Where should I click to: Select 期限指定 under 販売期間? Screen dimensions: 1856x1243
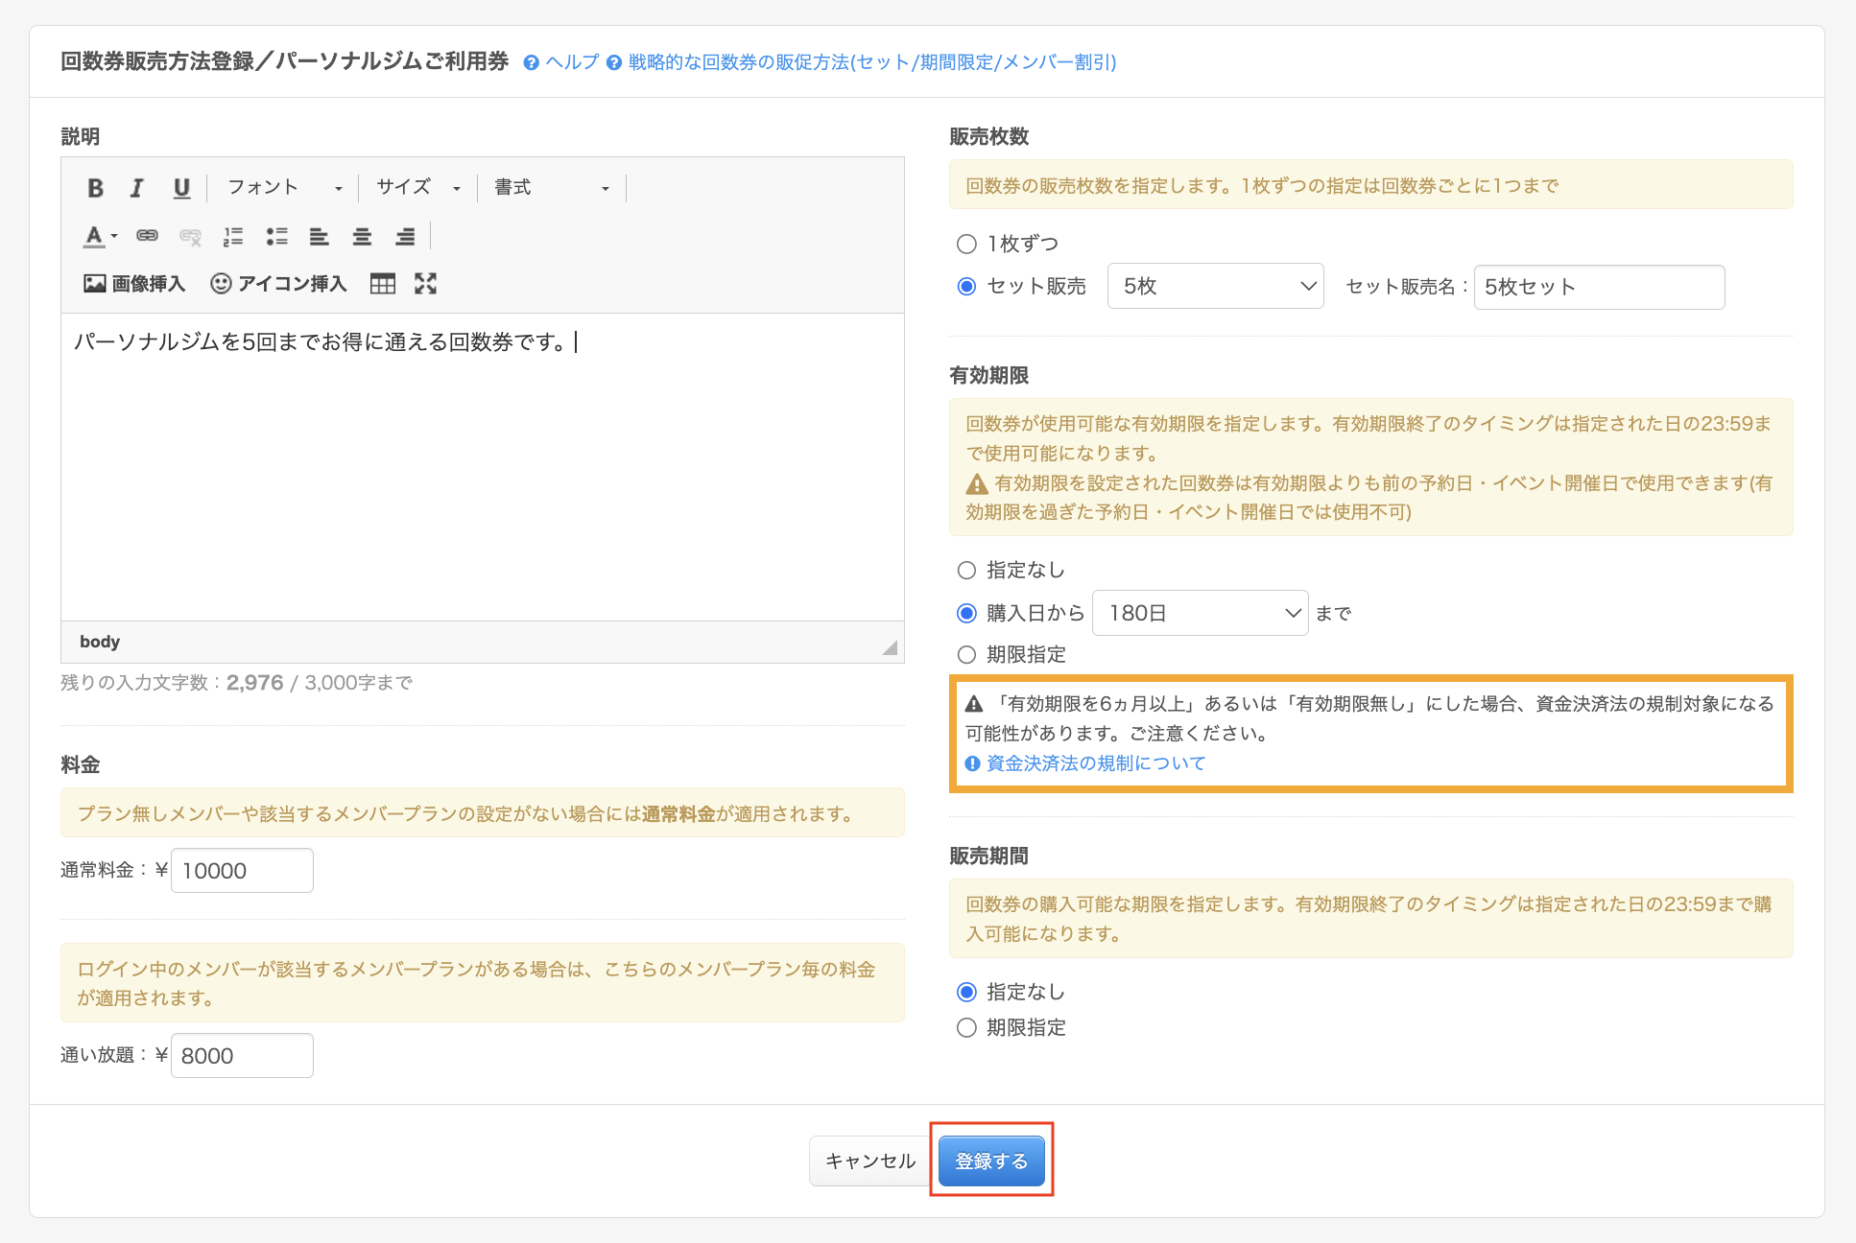[x=966, y=1028]
